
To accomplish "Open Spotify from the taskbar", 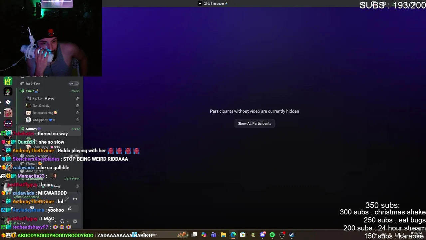I will 272,235.
